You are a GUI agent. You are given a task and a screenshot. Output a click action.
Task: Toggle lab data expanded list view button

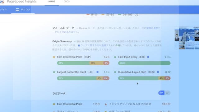tap(167, 93)
